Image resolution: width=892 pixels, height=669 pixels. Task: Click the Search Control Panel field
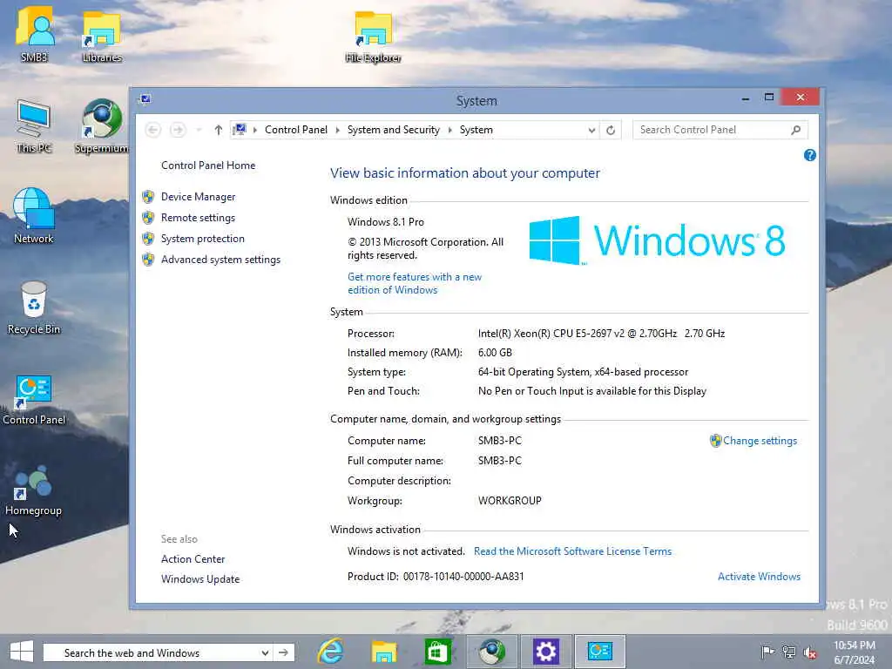[711, 130]
